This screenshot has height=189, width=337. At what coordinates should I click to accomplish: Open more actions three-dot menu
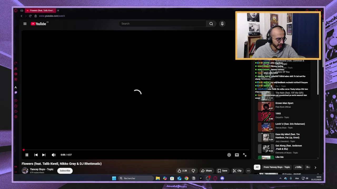[x=248, y=171]
